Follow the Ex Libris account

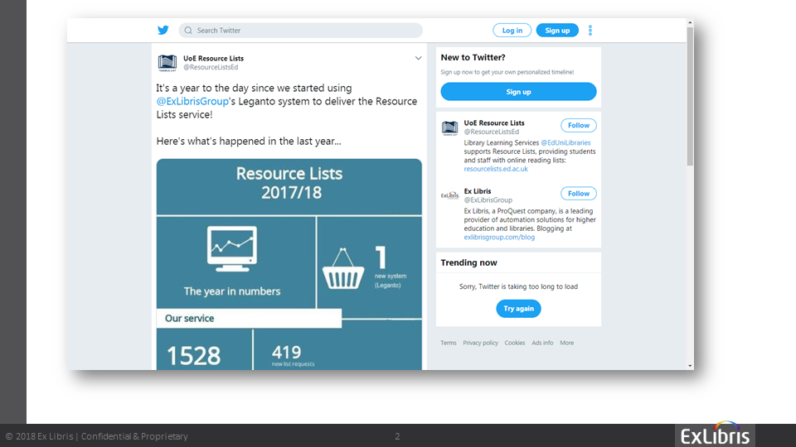pos(578,194)
